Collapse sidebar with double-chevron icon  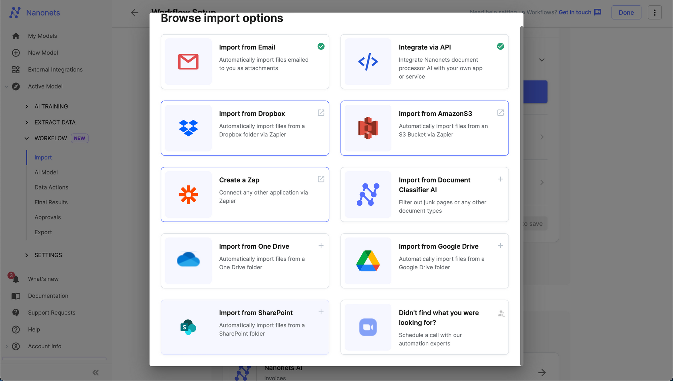[96, 373]
